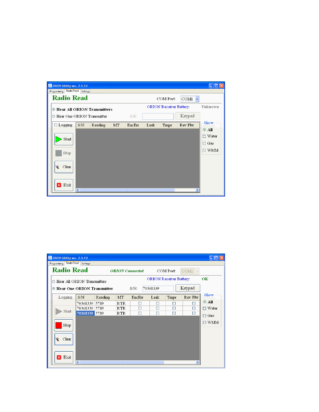Click EncErr column header in top window
The width and height of the screenshot is (319, 412).
click(x=135, y=125)
